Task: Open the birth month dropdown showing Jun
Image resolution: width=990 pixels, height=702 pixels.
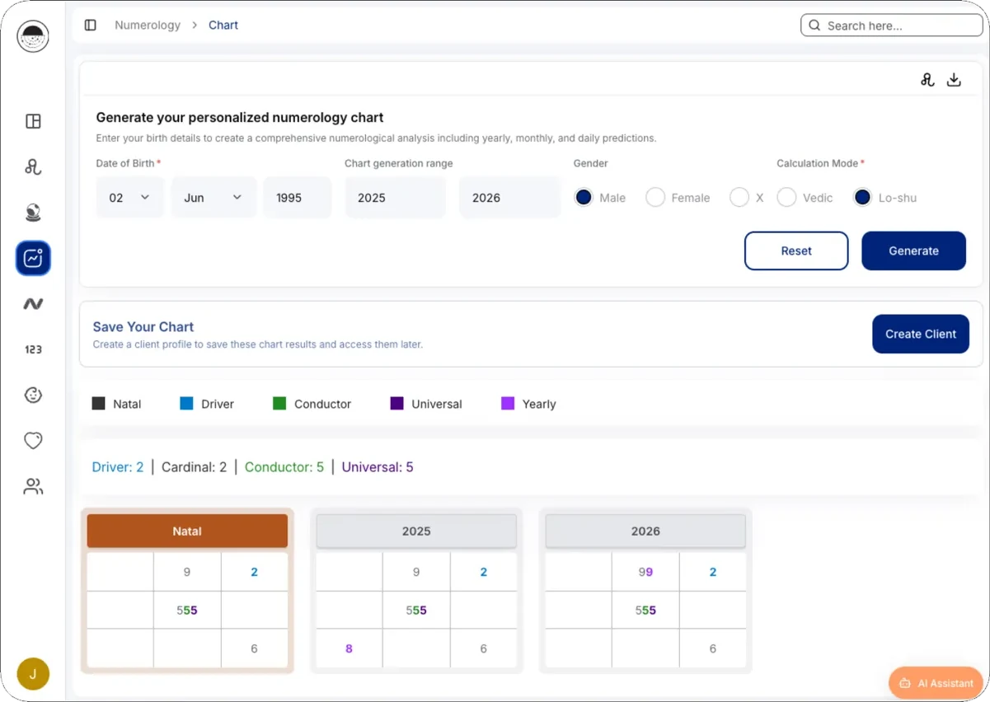Action: click(213, 198)
